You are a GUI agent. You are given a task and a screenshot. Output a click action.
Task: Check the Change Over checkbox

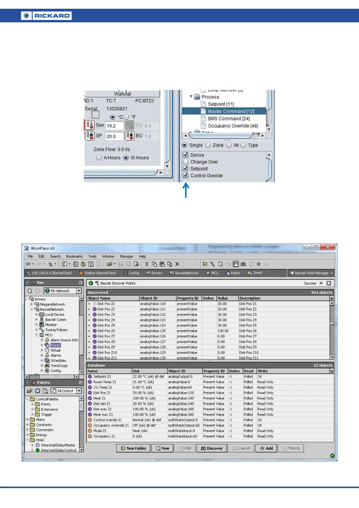186,162
